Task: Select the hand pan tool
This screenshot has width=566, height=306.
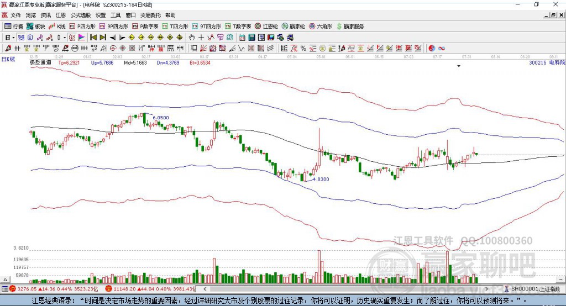Action: [x=192, y=38]
